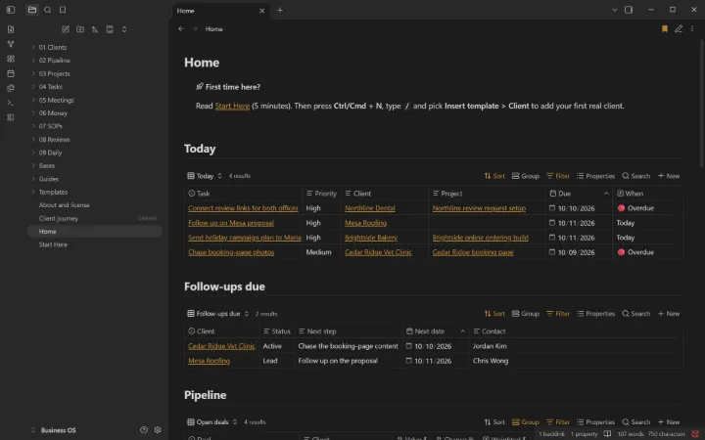The width and height of the screenshot is (705, 440).
Task: Open the file explorer panel icon
Action: [x=32, y=10]
